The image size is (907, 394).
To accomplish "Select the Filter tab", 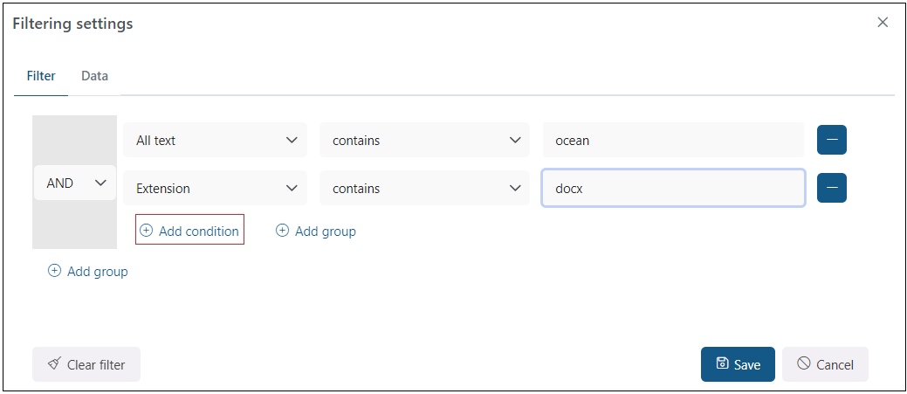I will pos(41,76).
